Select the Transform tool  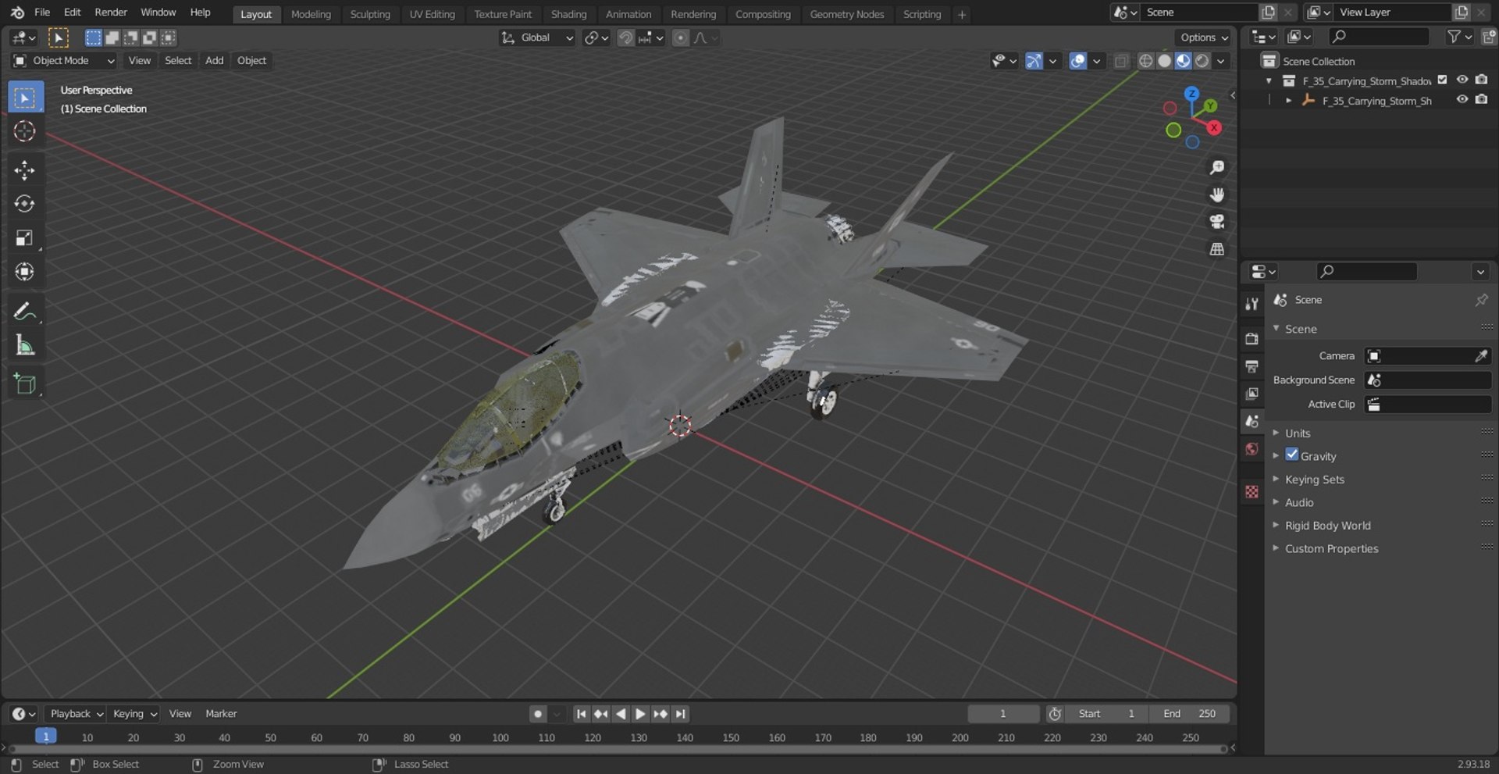(25, 272)
